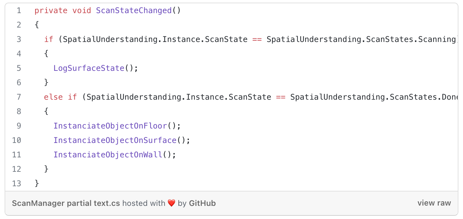The image size is (463, 219).
Task: Click the private keyword on line 1
Action: pyautogui.click(x=51, y=10)
